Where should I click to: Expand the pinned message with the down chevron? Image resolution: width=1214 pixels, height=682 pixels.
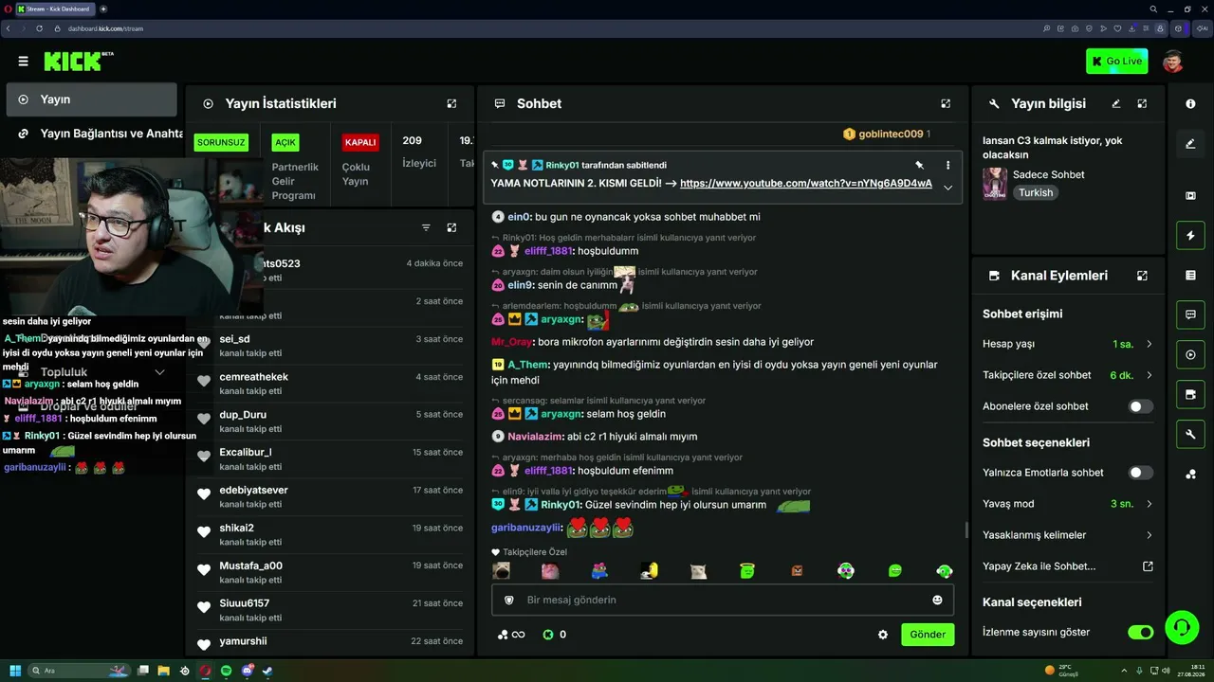(x=947, y=188)
